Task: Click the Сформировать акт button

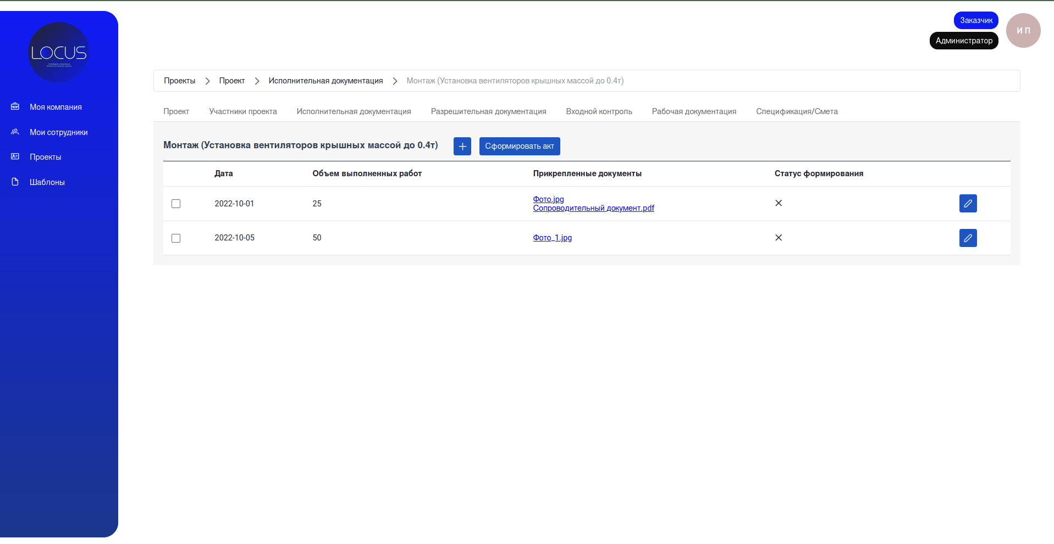Action: coord(519,146)
